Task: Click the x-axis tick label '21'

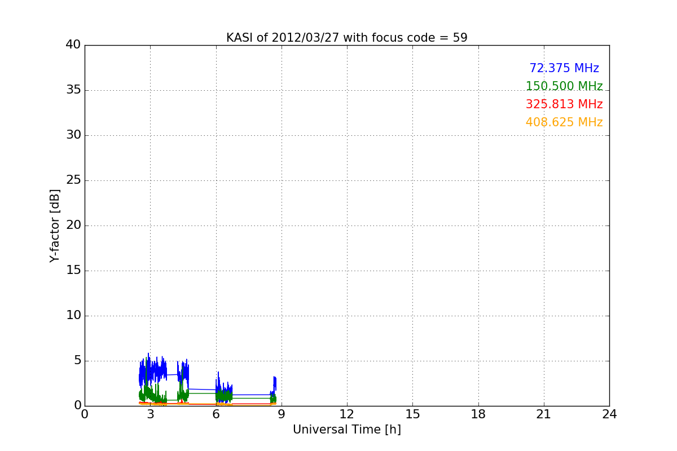Action: [x=544, y=414]
